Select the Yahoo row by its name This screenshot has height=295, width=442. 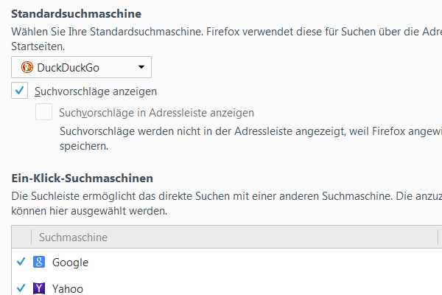(x=68, y=288)
